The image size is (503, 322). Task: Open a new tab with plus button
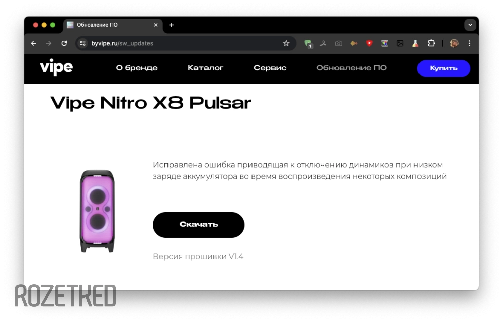coord(172,25)
